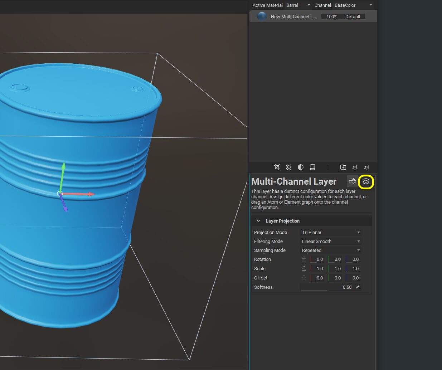Viewport: 442px width, 370px height.
Task: Open the Active Material dropdown showing Barrel
Action: click(298, 5)
